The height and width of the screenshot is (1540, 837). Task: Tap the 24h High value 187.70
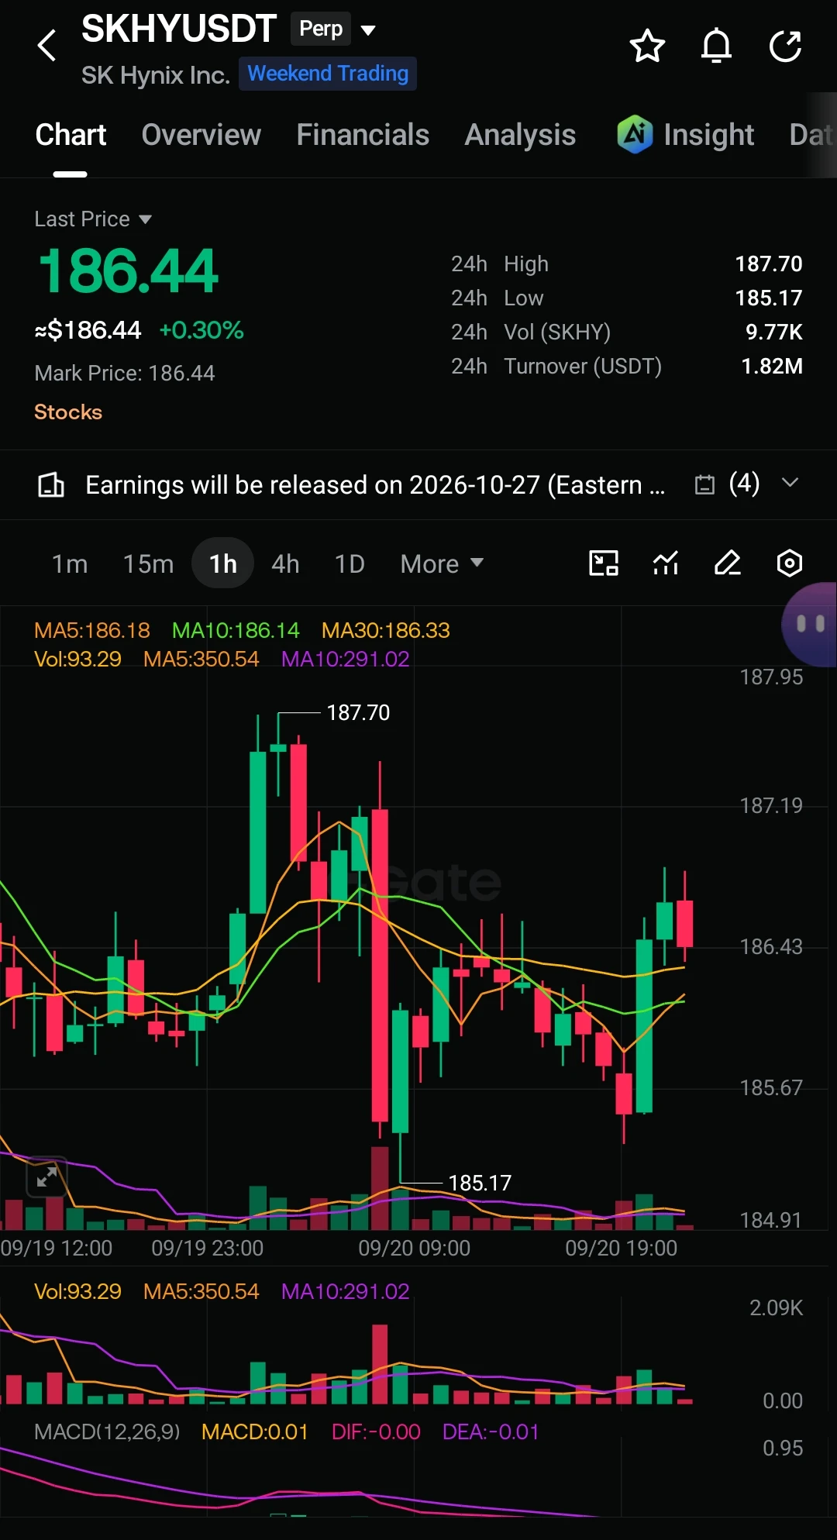click(769, 264)
